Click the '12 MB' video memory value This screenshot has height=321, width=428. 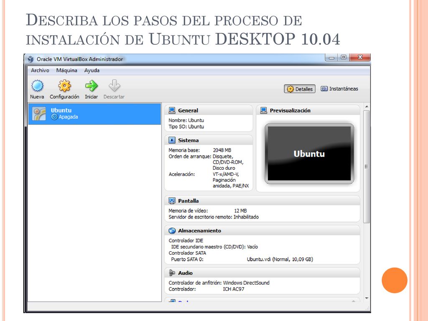(x=240, y=211)
